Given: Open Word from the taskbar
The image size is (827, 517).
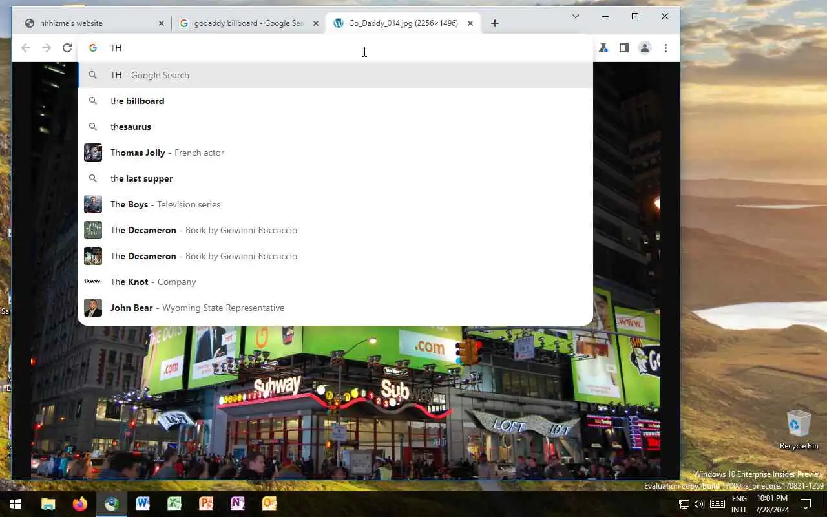Looking at the screenshot, I should click(143, 504).
